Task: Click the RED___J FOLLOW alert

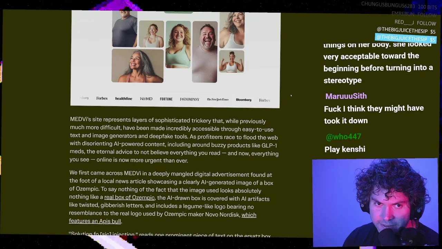Action: pos(415,23)
